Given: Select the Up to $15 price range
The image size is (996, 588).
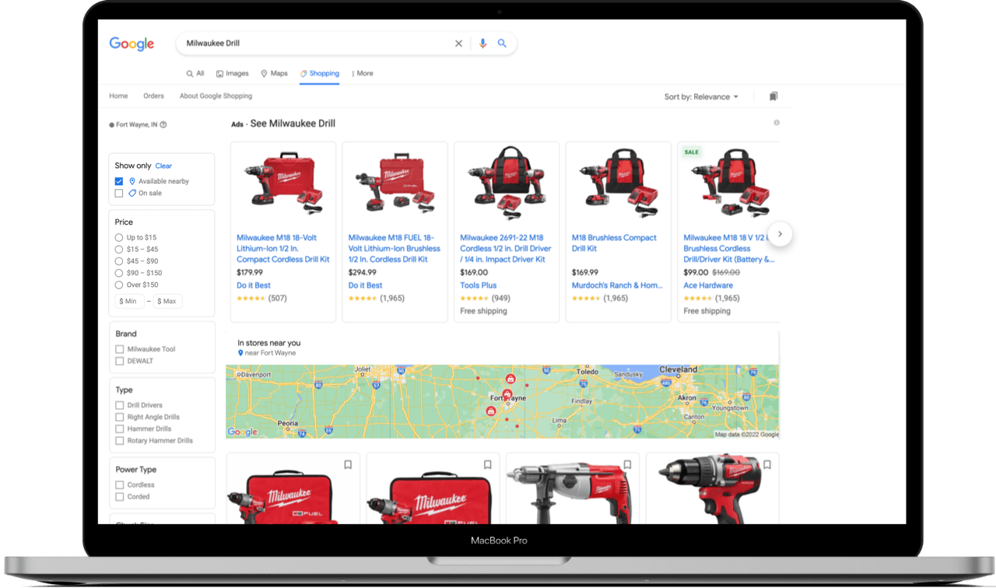Looking at the screenshot, I should click(x=119, y=237).
